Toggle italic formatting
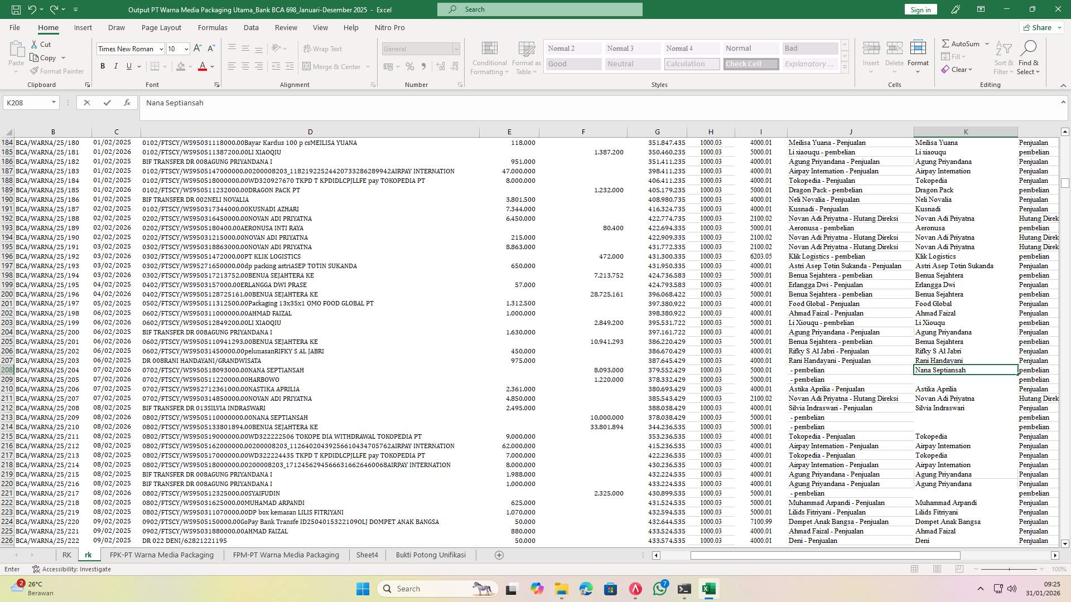1071x602 pixels. pyautogui.click(x=116, y=66)
